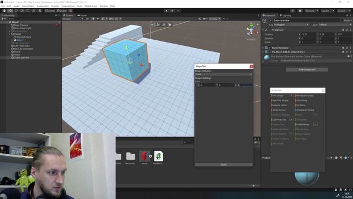Open the Cinemachine menu
Viewport: 353px width, 199px height.
pyautogui.click(x=68, y=6)
